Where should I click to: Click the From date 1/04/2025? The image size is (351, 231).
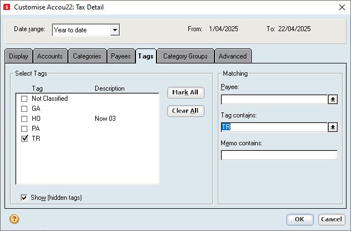pyautogui.click(x=223, y=29)
